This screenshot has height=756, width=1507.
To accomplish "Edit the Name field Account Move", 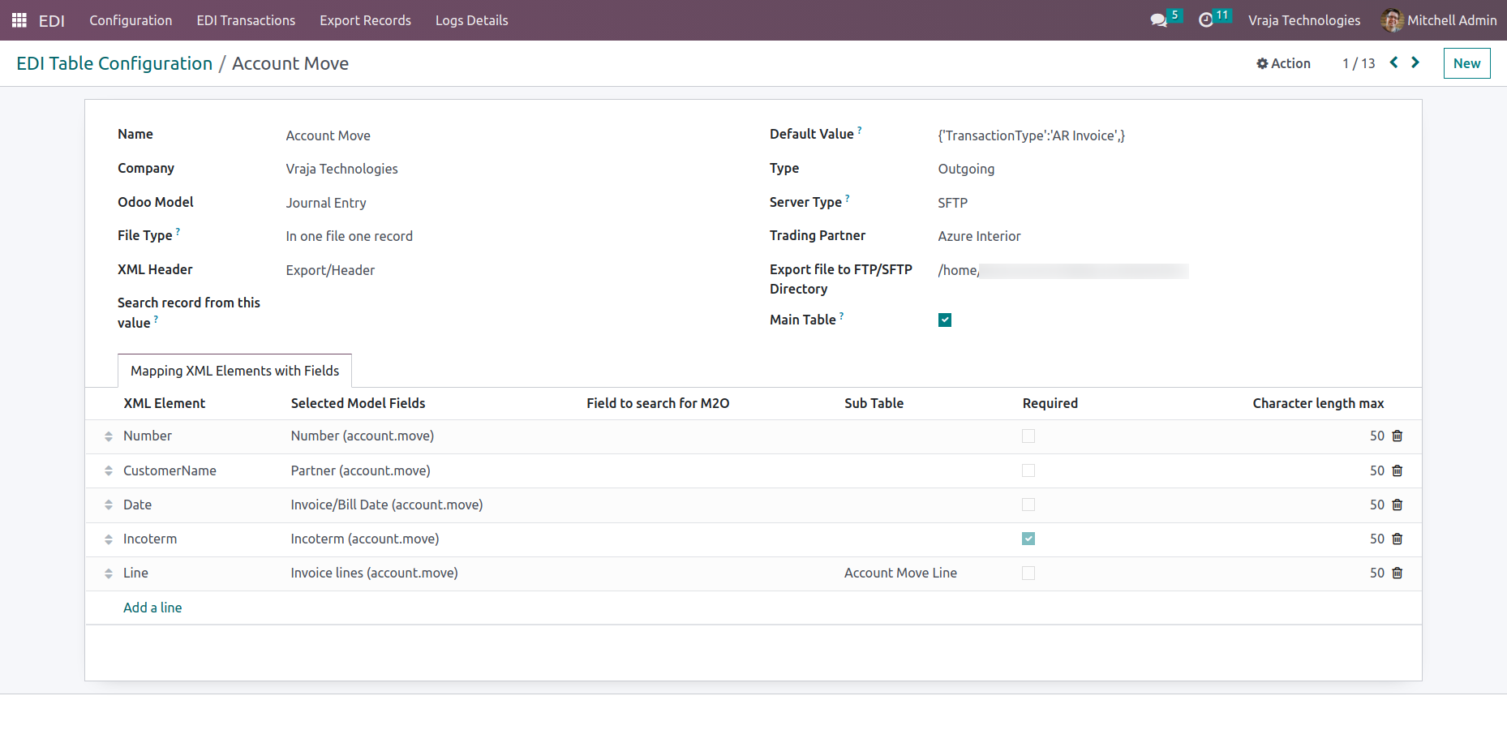I will tap(328, 135).
